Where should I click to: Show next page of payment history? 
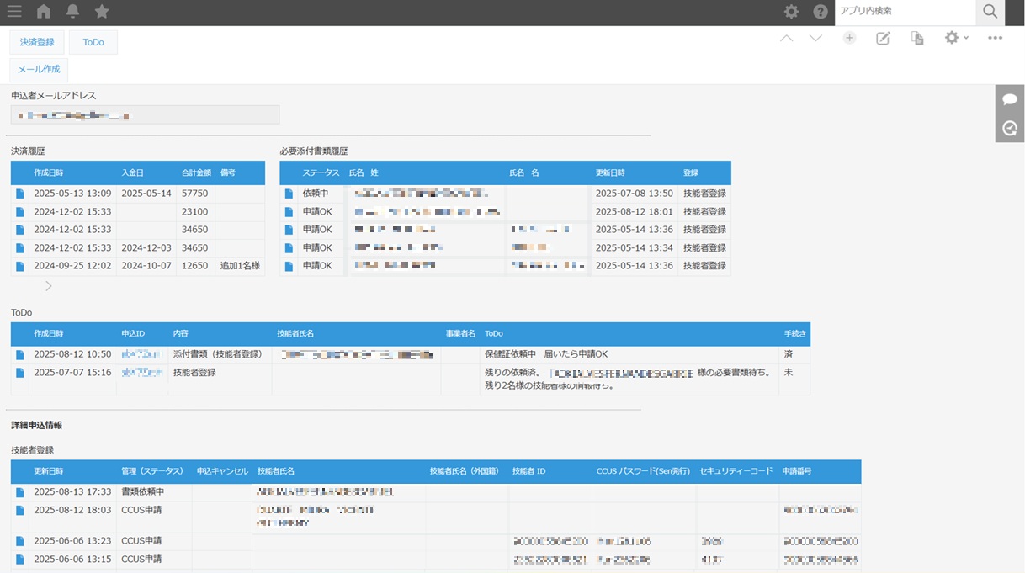(x=49, y=287)
